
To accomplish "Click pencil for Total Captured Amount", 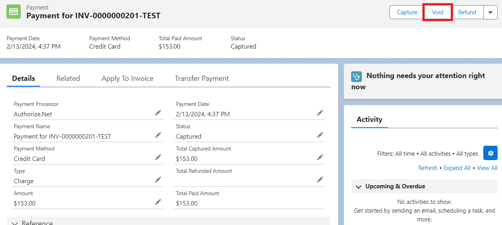I will click(x=320, y=157).
